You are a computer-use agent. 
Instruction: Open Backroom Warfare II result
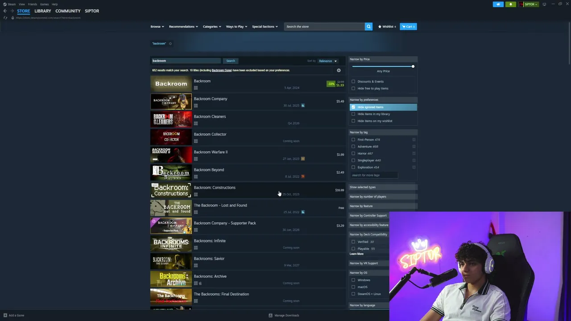(x=248, y=155)
